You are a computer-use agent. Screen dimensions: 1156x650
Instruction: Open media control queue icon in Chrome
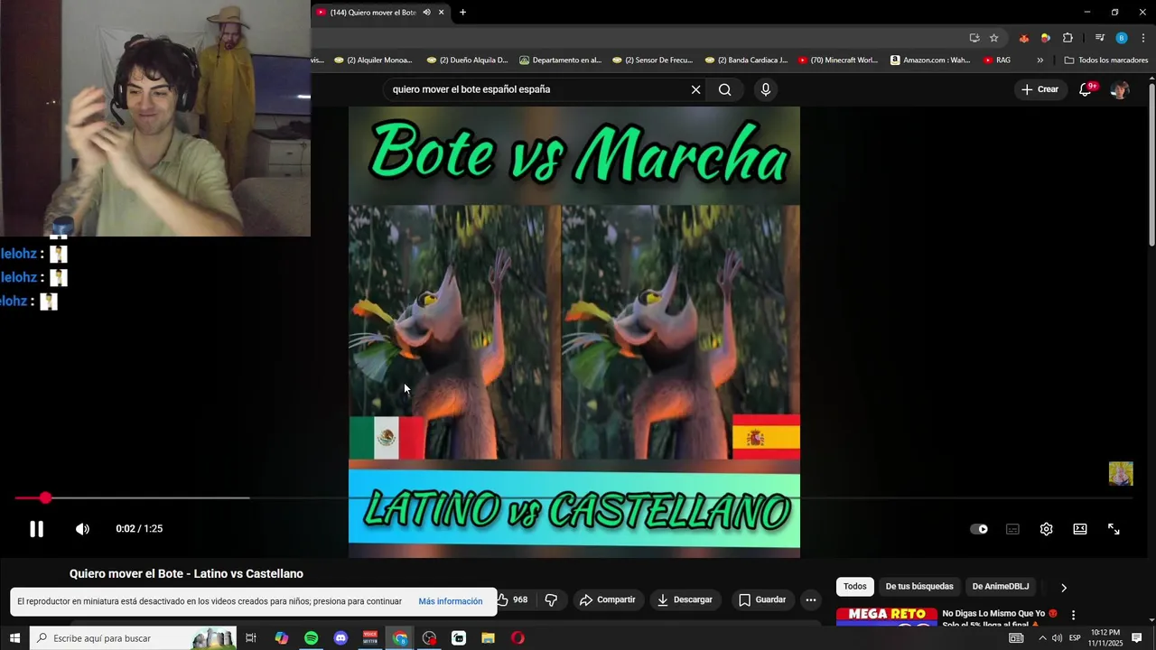coord(1099,38)
